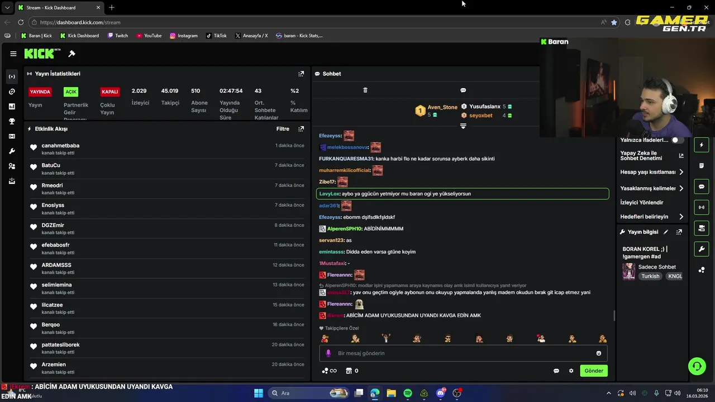Open the Kick Dashboard bookmark
Image resolution: width=715 pixels, height=402 pixels.
tap(79, 36)
